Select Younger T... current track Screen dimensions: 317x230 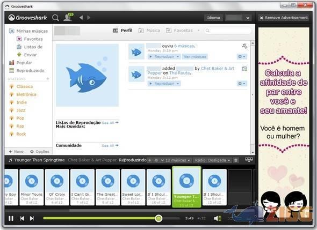[186, 187]
